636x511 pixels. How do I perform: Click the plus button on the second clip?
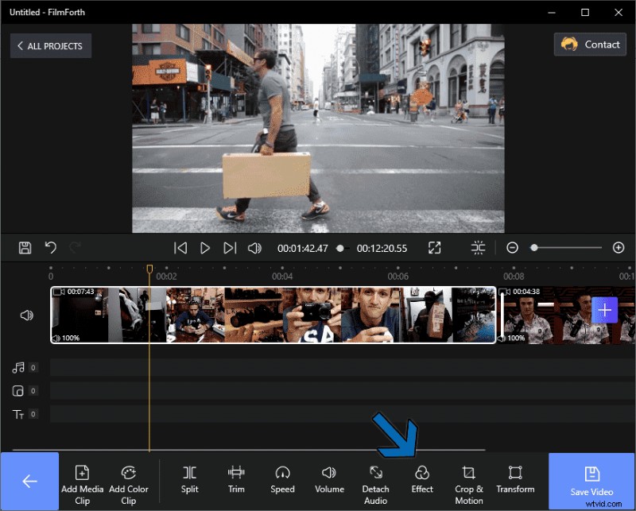(x=605, y=310)
